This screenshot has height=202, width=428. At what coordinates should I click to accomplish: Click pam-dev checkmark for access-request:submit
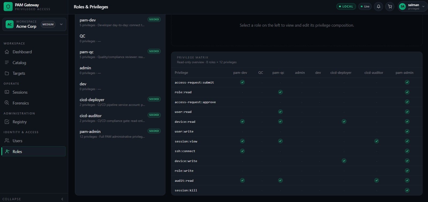coord(242,82)
